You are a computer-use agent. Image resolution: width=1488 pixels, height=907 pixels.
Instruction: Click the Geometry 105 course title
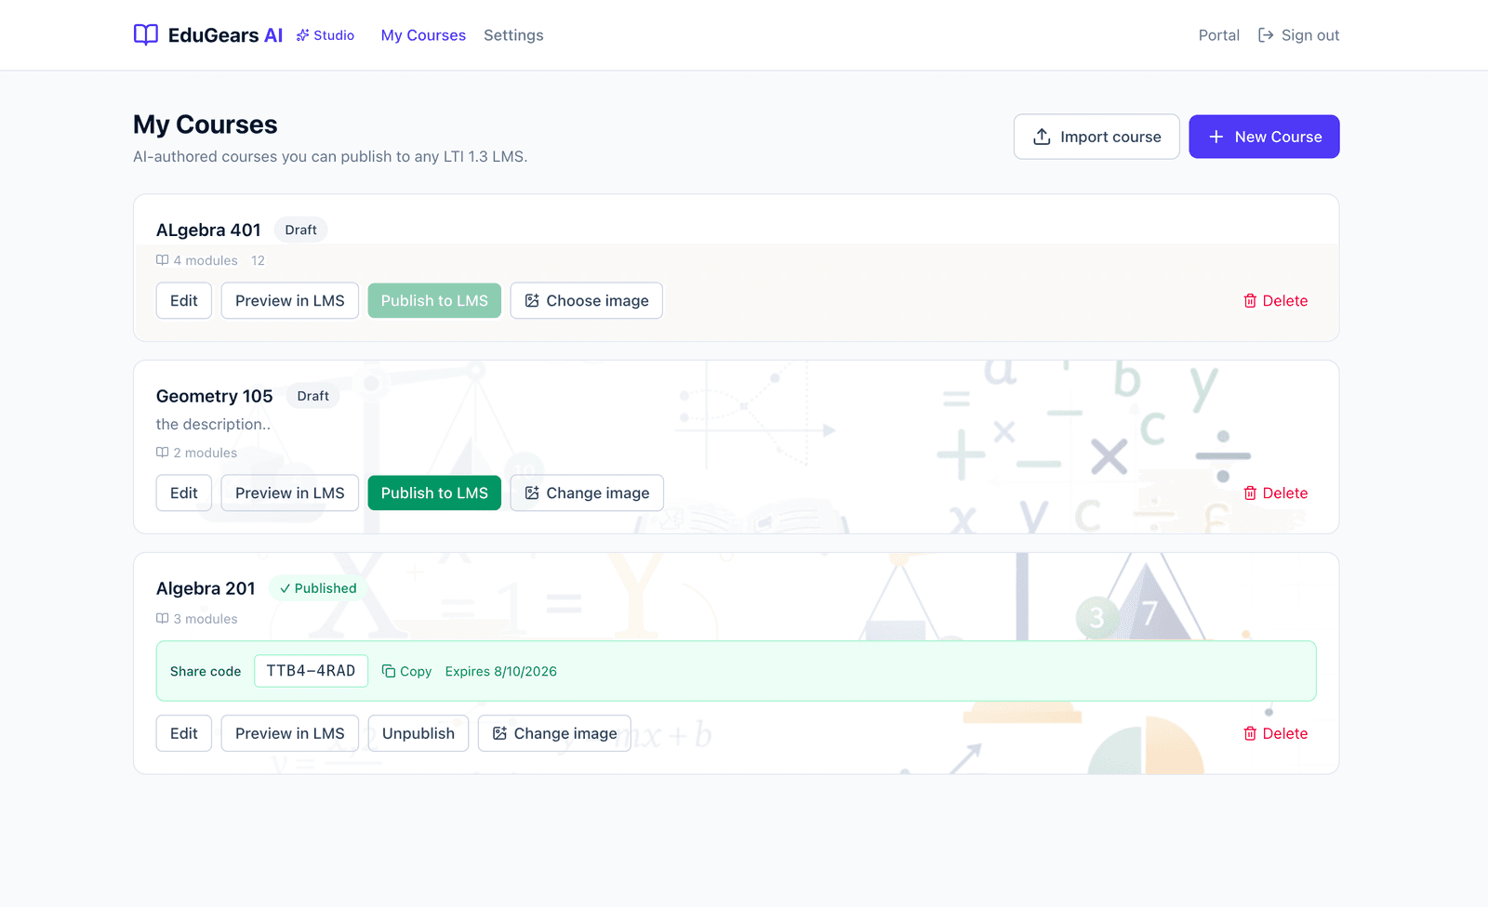coord(215,397)
